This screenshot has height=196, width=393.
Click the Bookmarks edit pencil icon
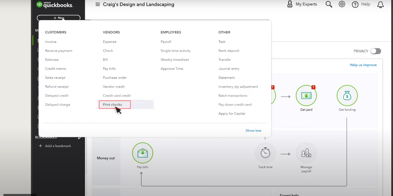point(80,137)
